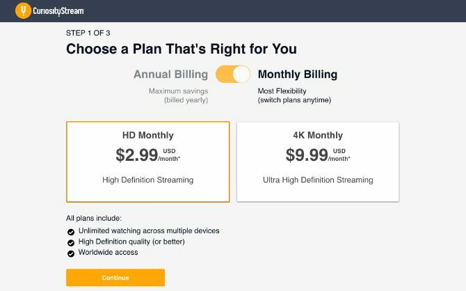Click the Unlimited watching across multiple devices text
Image resolution: width=466 pixels, height=291 pixels.
(149, 231)
